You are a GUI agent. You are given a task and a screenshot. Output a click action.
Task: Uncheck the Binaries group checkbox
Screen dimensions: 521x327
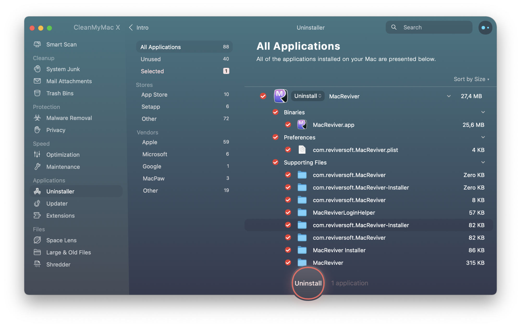[x=275, y=112]
